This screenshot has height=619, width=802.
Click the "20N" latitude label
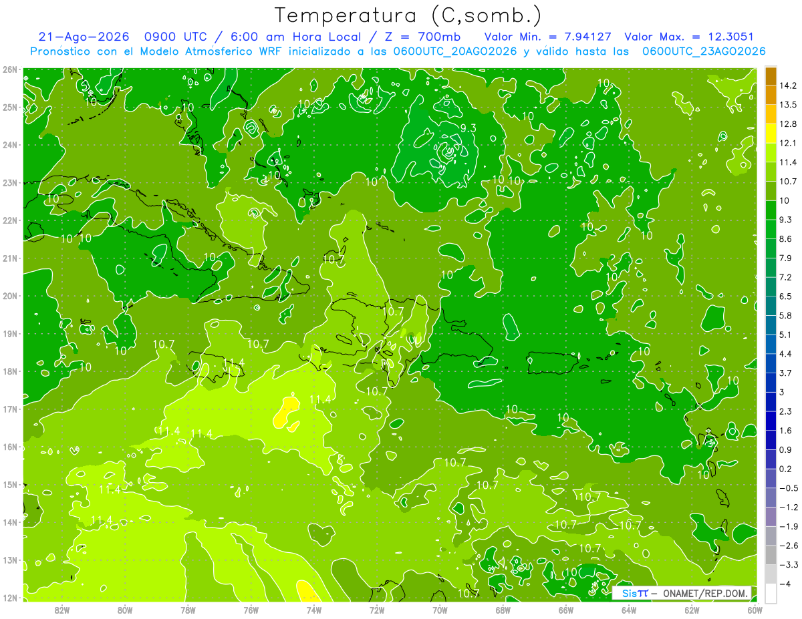pyautogui.click(x=10, y=296)
